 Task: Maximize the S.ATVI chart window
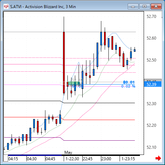(x=144, y=6)
